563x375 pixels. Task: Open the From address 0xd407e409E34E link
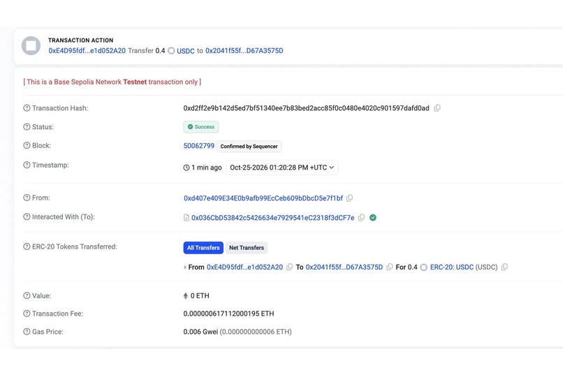[263, 198]
